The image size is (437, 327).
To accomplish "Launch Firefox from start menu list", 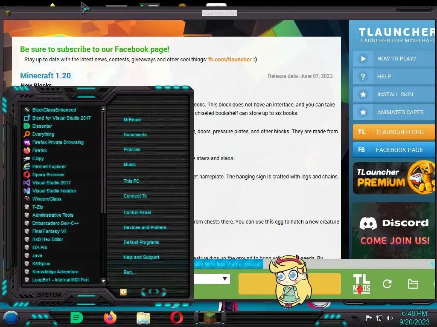I will point(36,150).
